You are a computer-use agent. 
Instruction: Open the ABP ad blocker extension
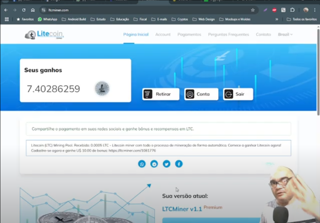click(274, 10)
